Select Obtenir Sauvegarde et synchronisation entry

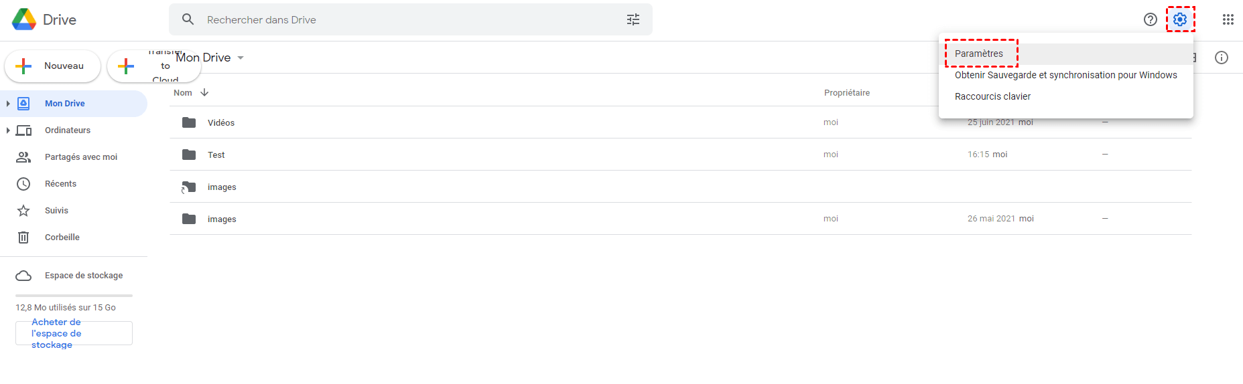(1065, 75)
